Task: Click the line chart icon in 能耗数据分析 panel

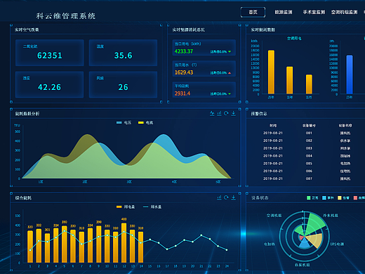Action: [x=212, y=114]
